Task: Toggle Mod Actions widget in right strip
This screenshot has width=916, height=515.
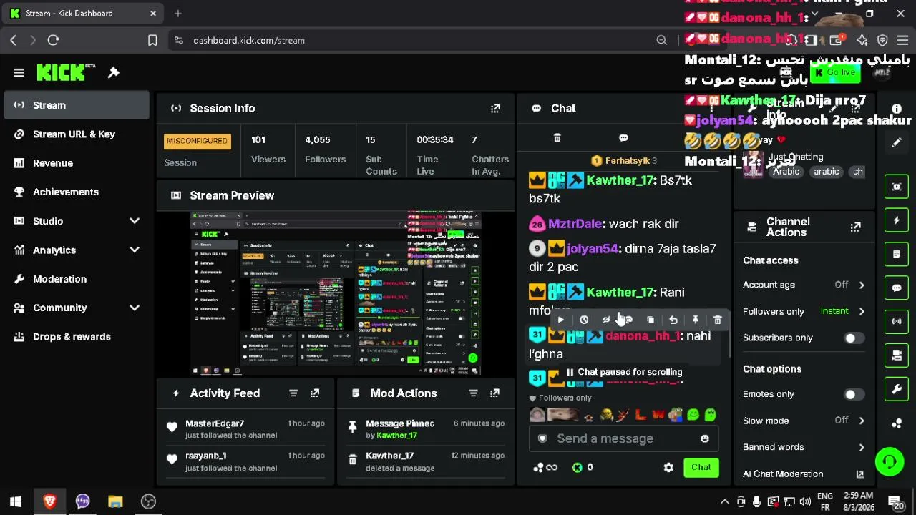Action: [897, 254]
